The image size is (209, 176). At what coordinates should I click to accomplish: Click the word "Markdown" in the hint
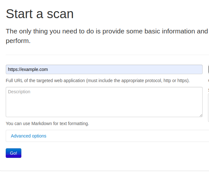coord(41,123)
